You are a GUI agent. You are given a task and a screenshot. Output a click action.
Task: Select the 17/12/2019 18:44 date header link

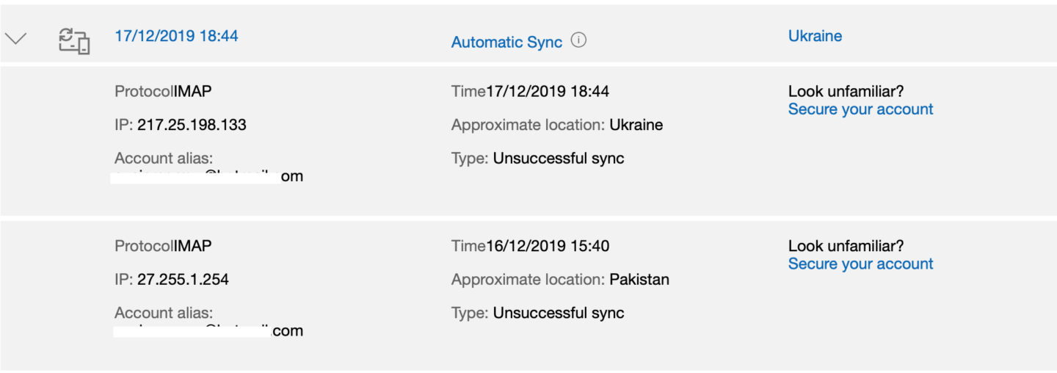point(176,35)
